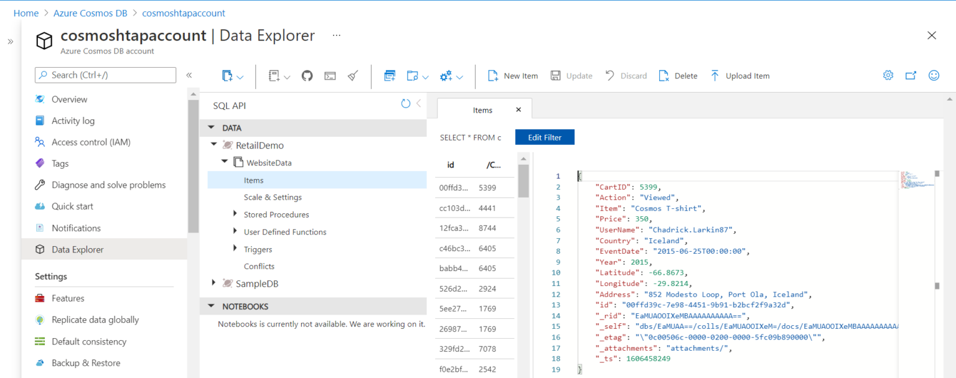
Task: Open the Feedback smiley icon
Action: pos(934,75)
